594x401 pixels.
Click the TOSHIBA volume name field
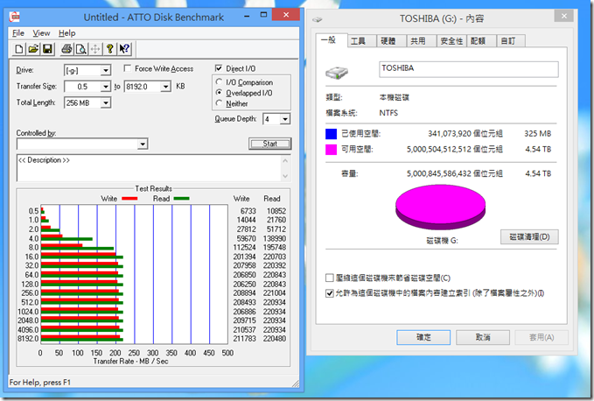tap(469, 69)
